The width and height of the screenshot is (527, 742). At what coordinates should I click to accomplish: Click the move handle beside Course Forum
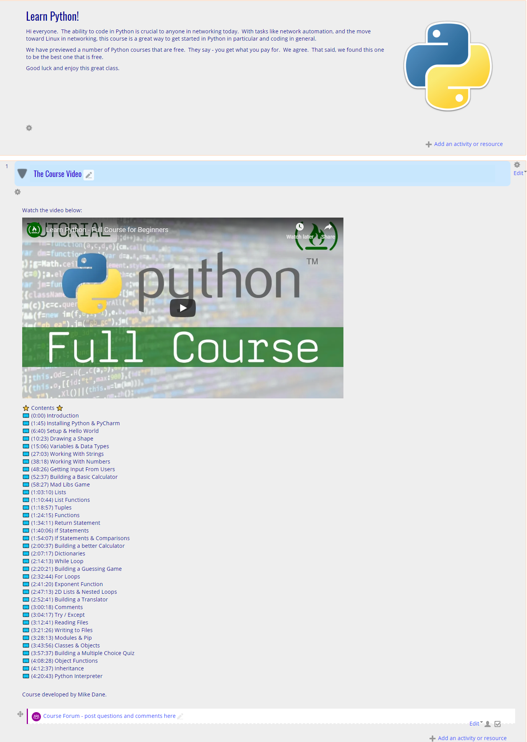(20, 714)
